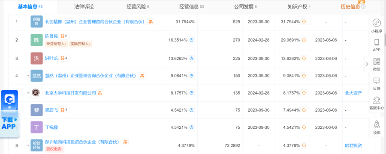The image size is (386, 154).
Task: Click target icon next to 4.5421% final share
Action: tap(304, 127)
